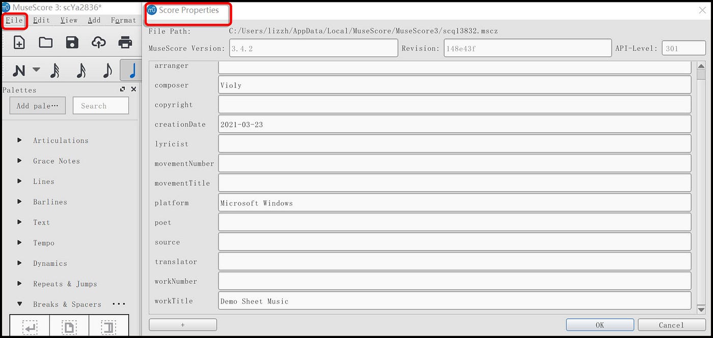Cancel the Score Properties dialog
The width and height of the screenshot is (713, 338).
(671, 325)
